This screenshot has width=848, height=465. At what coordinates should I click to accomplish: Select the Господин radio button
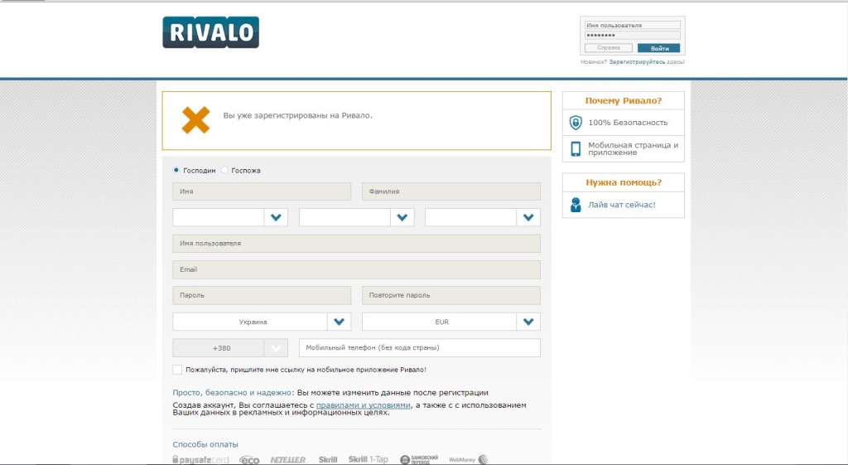tap(176, 170)
